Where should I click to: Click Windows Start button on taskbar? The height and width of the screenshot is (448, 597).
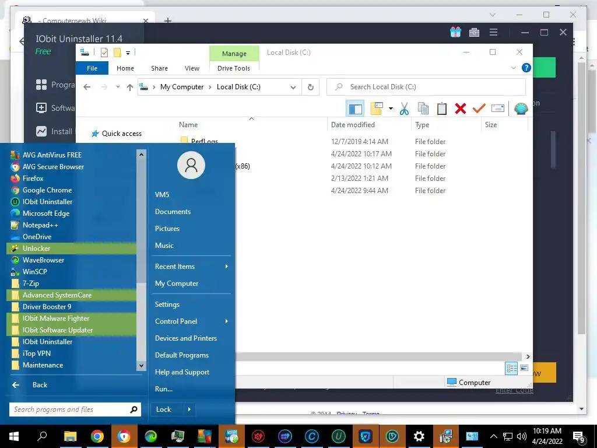(14, 436)
